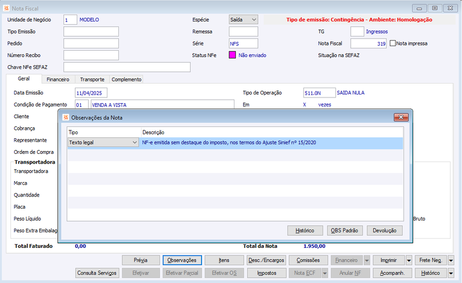
Task: Click the Número Recibo input field
Action: click(x=91, y=55)
